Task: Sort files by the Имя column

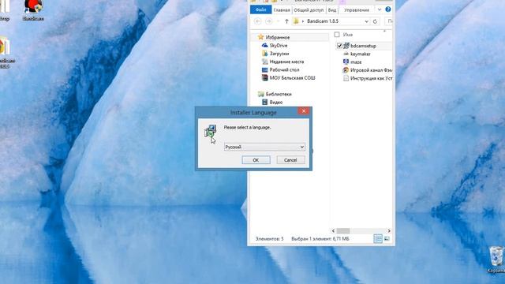Action: click(x=348, y=35)
